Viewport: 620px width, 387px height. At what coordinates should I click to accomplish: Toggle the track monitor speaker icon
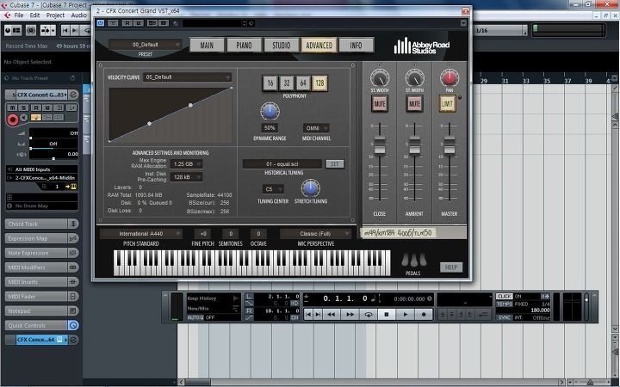(24, 118)
